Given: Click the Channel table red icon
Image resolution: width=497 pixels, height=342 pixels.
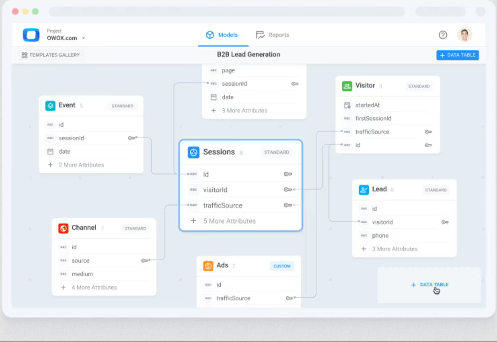Looking at the screenshot, I should [x=63, y=228].
